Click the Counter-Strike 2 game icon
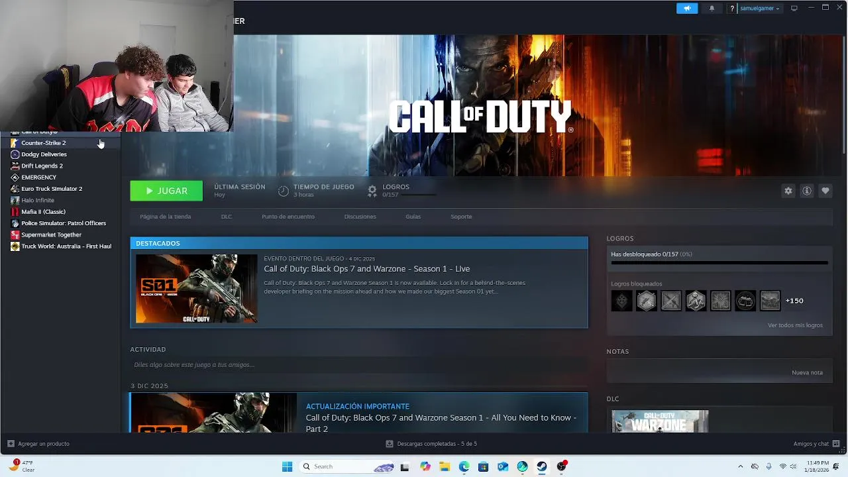 tap(15, 143)
